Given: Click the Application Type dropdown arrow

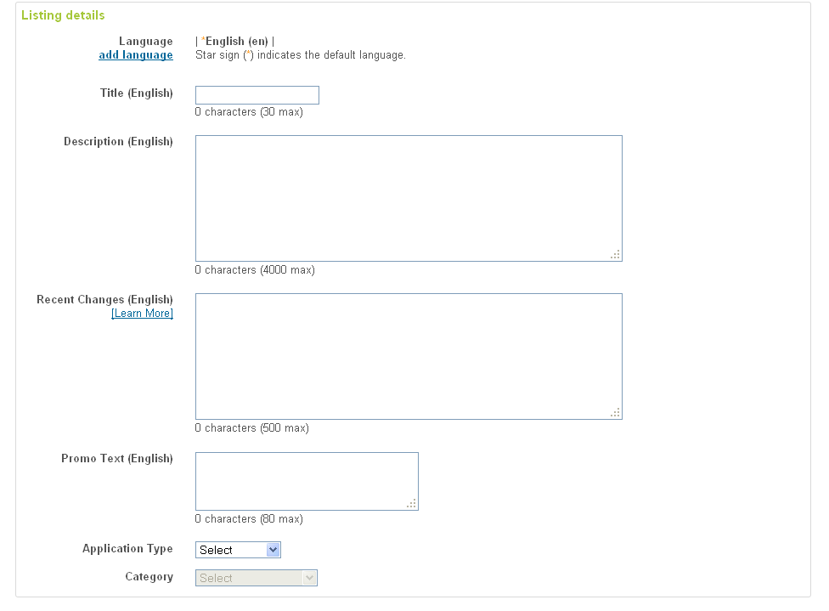Looking at the screenshot, I should pyautogui.click(x=273, y=550).
